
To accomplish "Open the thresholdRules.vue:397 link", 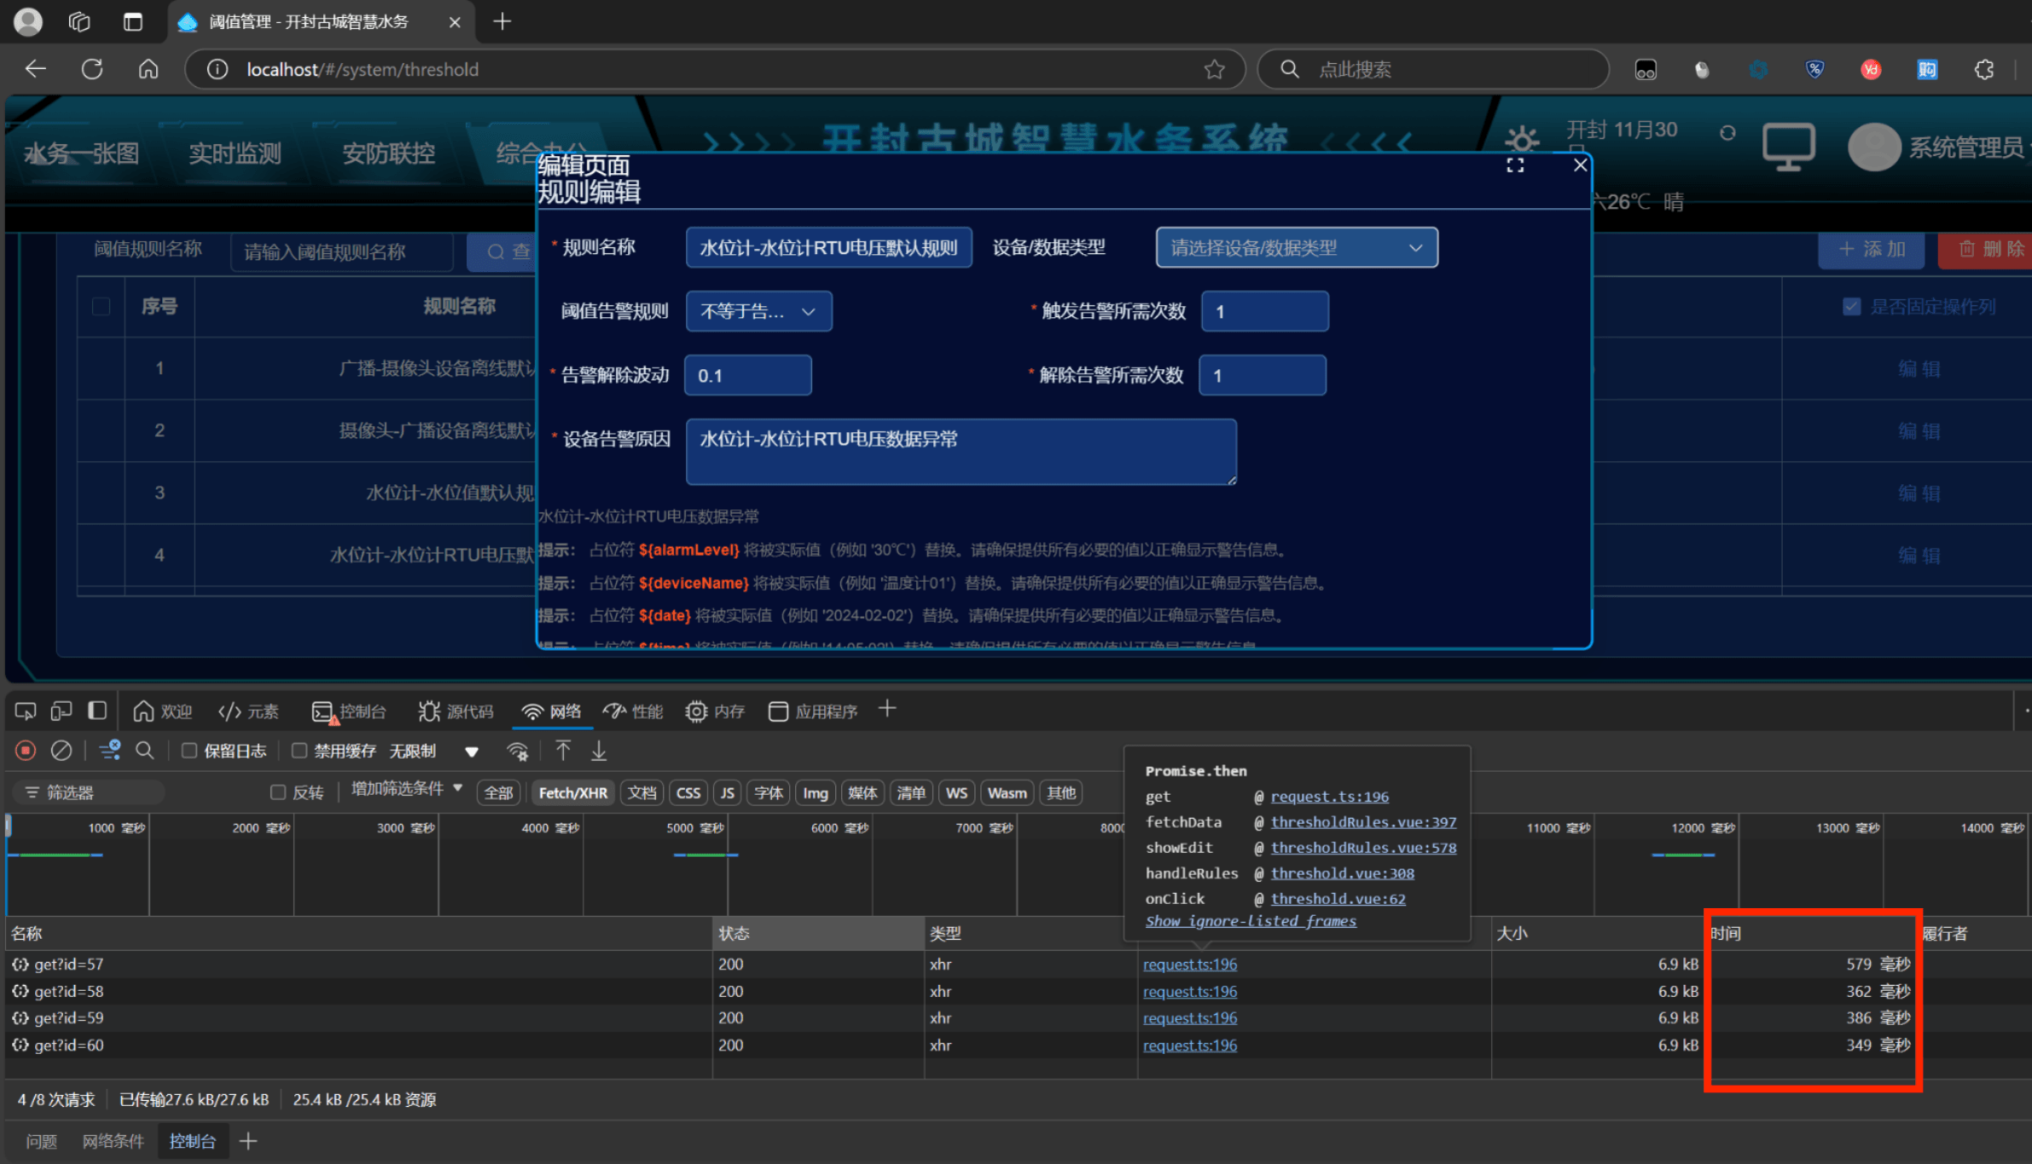I will click(1363, 822).
